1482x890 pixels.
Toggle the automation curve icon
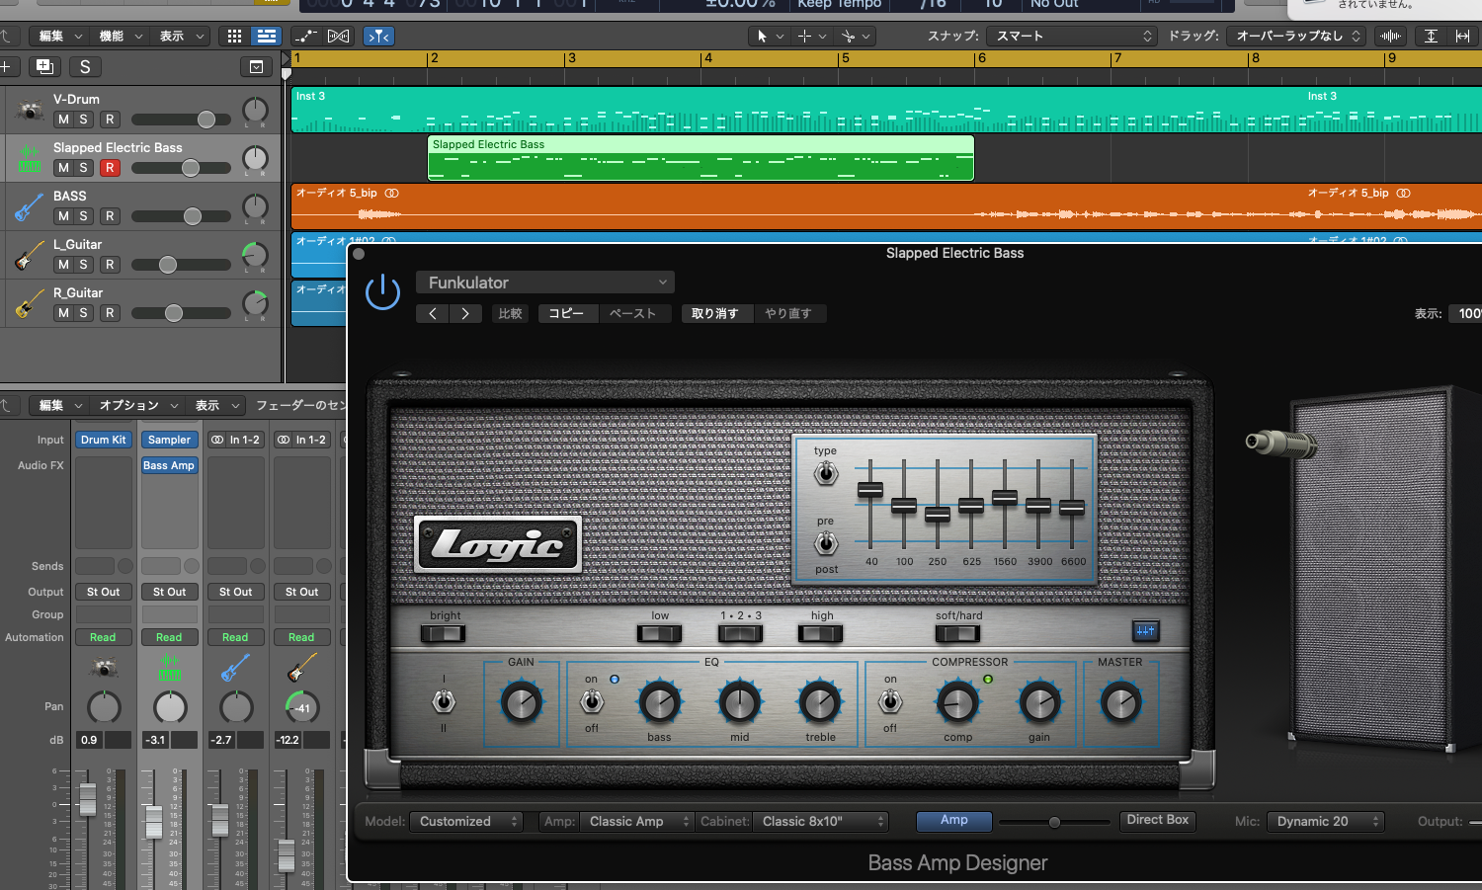click(x=306, y=36)
